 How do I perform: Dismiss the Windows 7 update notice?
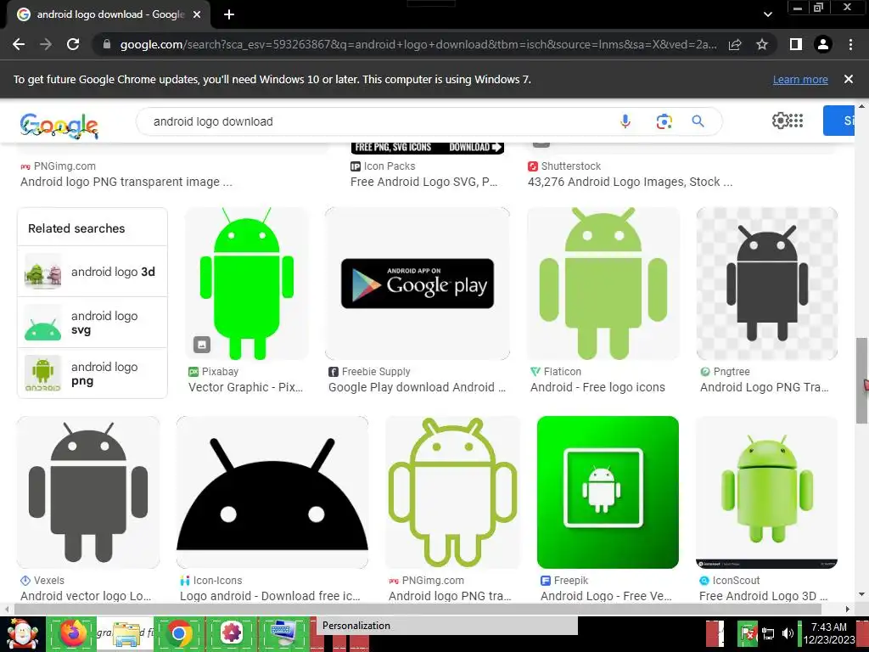[849, 79]
